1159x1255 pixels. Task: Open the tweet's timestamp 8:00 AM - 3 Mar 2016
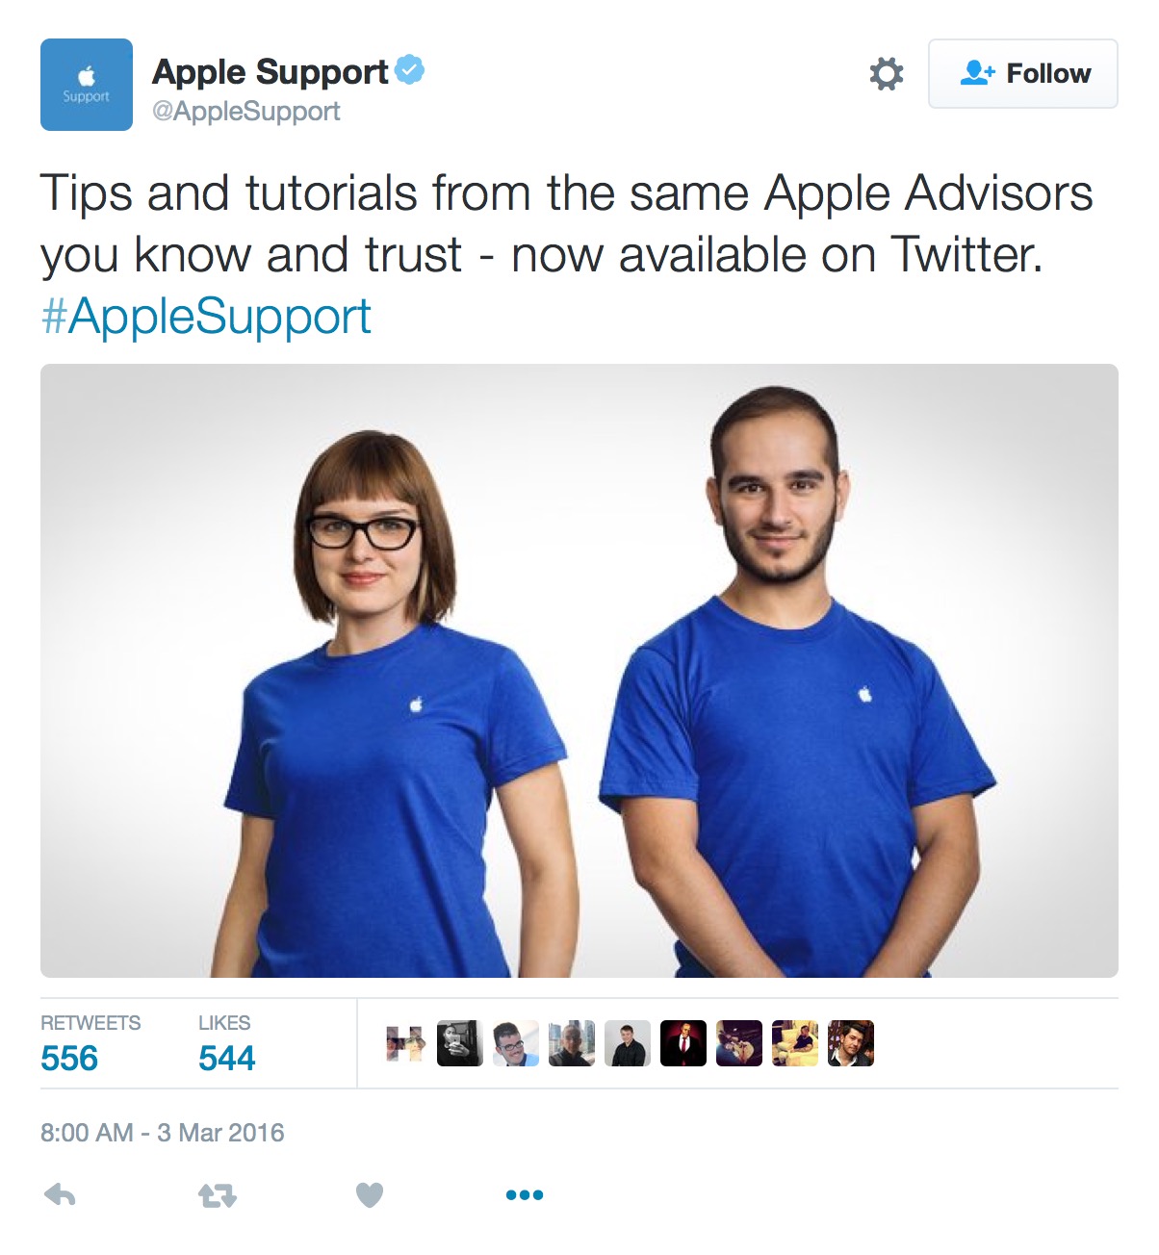(163, 1133)
